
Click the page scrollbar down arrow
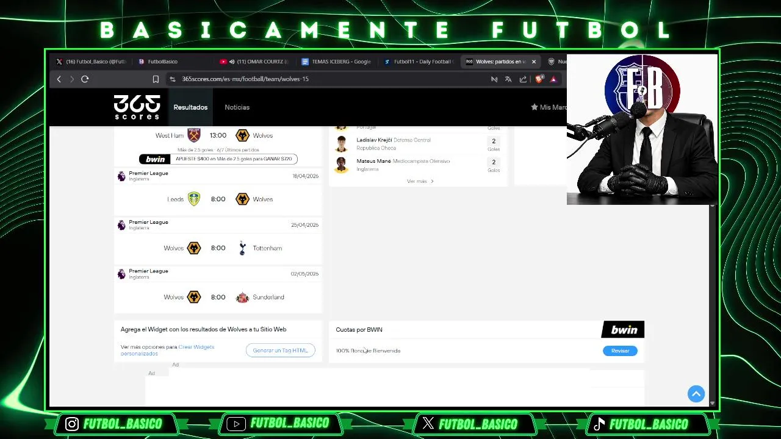coord(712,402)
